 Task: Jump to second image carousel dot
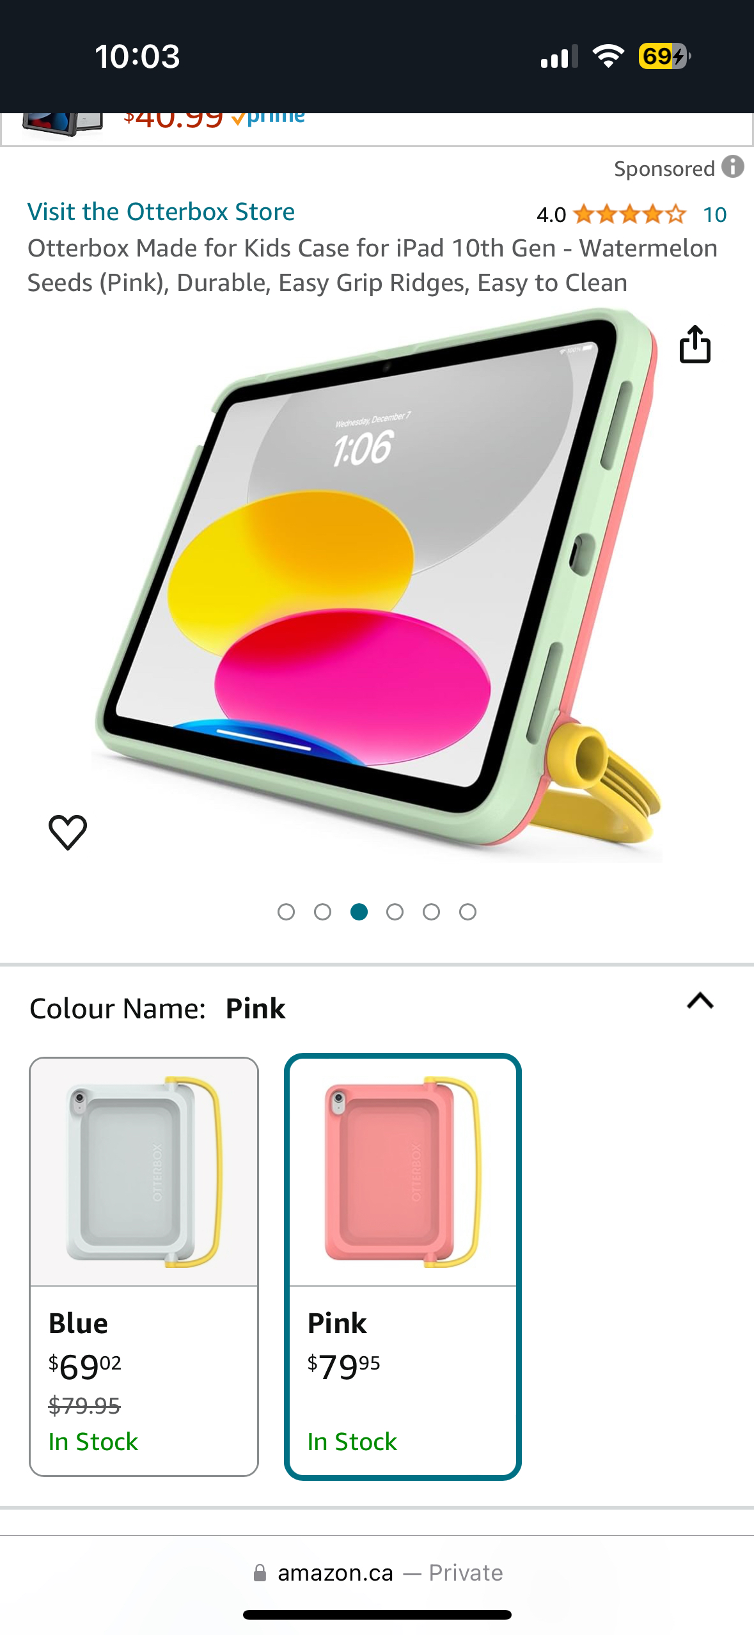pos(322,912)
